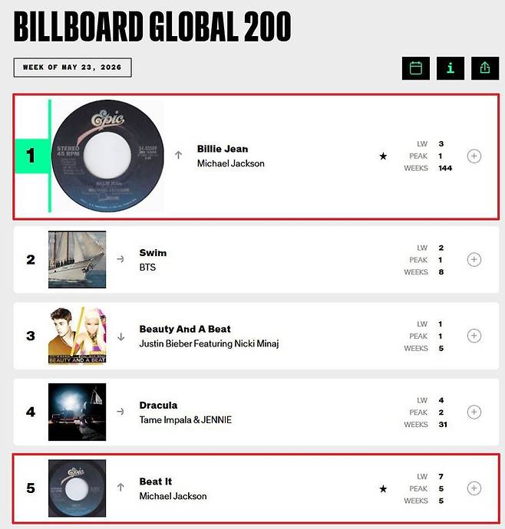Open the BTS artist link
Image resolution: width=505 pixels, height=529 pixels.
147,268
